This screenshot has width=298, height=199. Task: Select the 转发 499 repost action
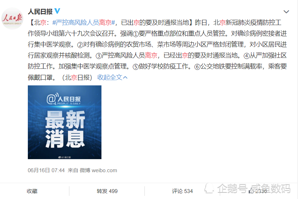[x=107, y=191]
